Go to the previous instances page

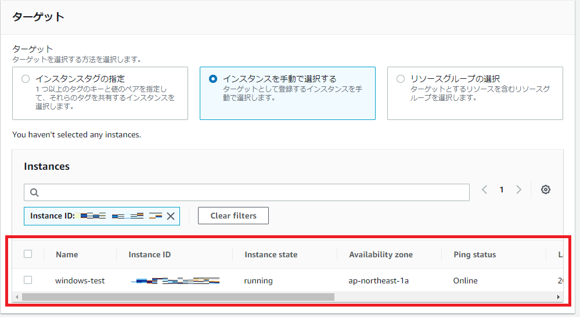click(484, 190)
